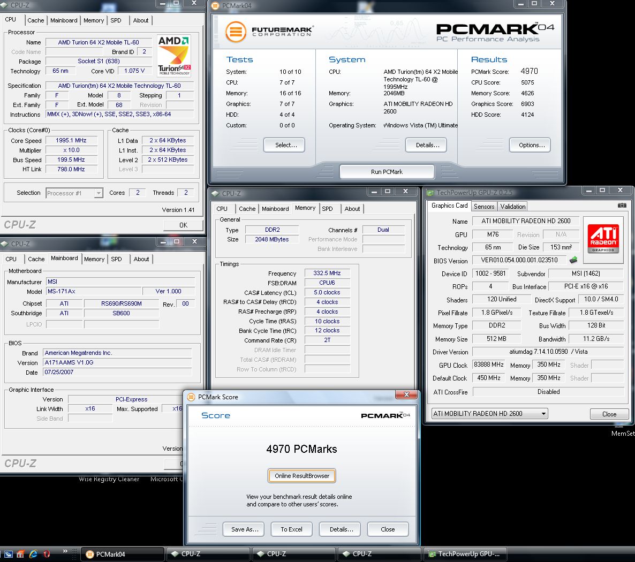Open Memory tab in the Mainboard CPU-Z window
The height and width of the screenshot is (562, 635).
(x=94, y=259)
